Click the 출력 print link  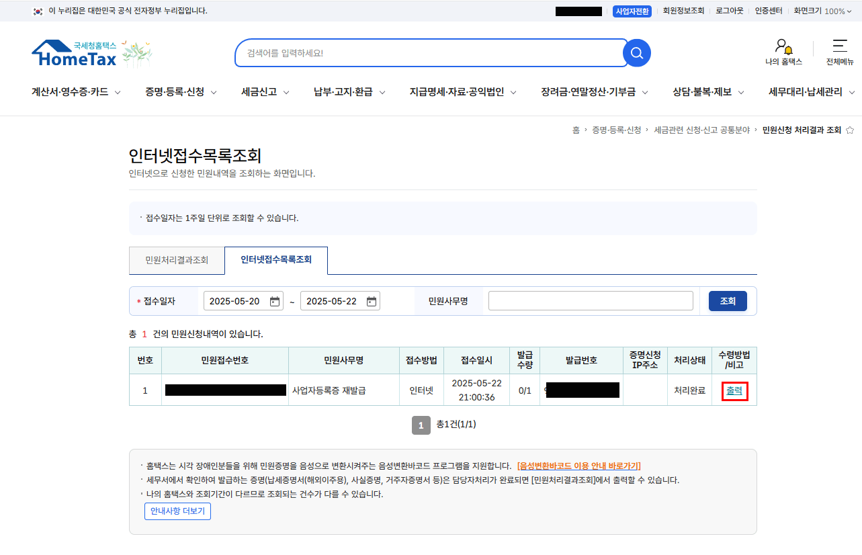(x=734, y=390)
